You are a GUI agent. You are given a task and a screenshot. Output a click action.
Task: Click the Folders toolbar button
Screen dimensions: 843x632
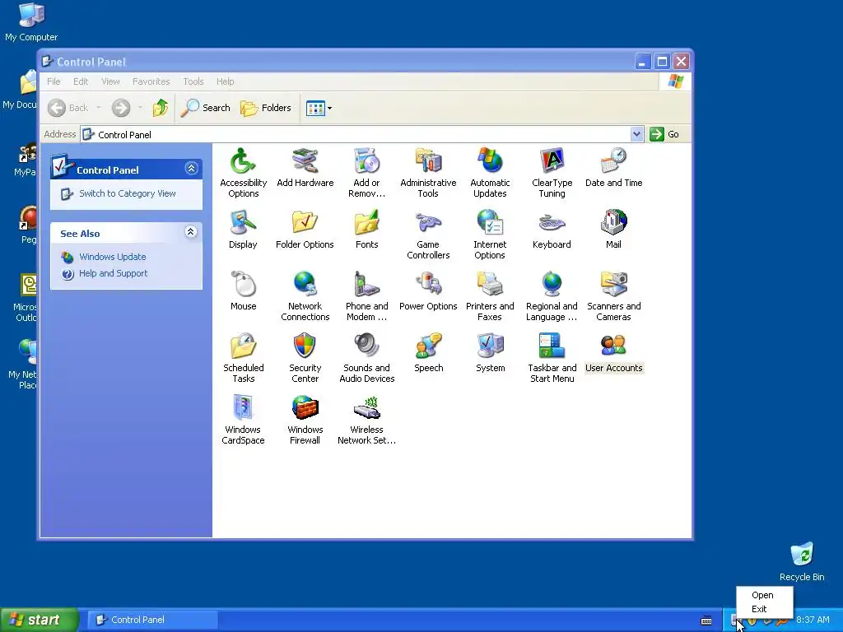266,108
